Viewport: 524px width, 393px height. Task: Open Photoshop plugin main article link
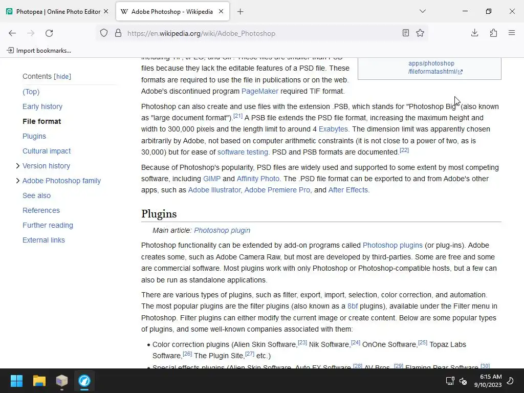222,231
